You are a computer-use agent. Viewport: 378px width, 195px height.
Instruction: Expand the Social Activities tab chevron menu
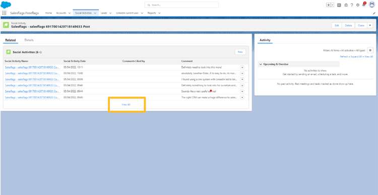(x=95, y=13)
